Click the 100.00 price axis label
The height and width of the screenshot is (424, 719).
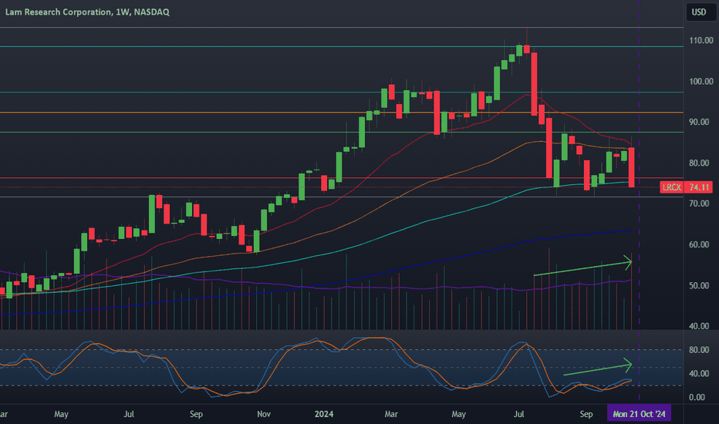point(701,82)
